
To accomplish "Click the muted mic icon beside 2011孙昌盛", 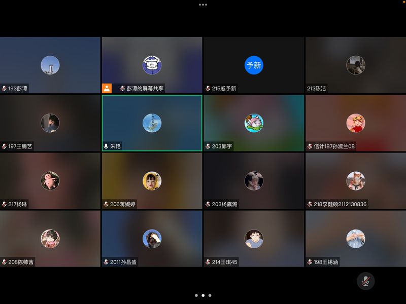I will (106, 262).
